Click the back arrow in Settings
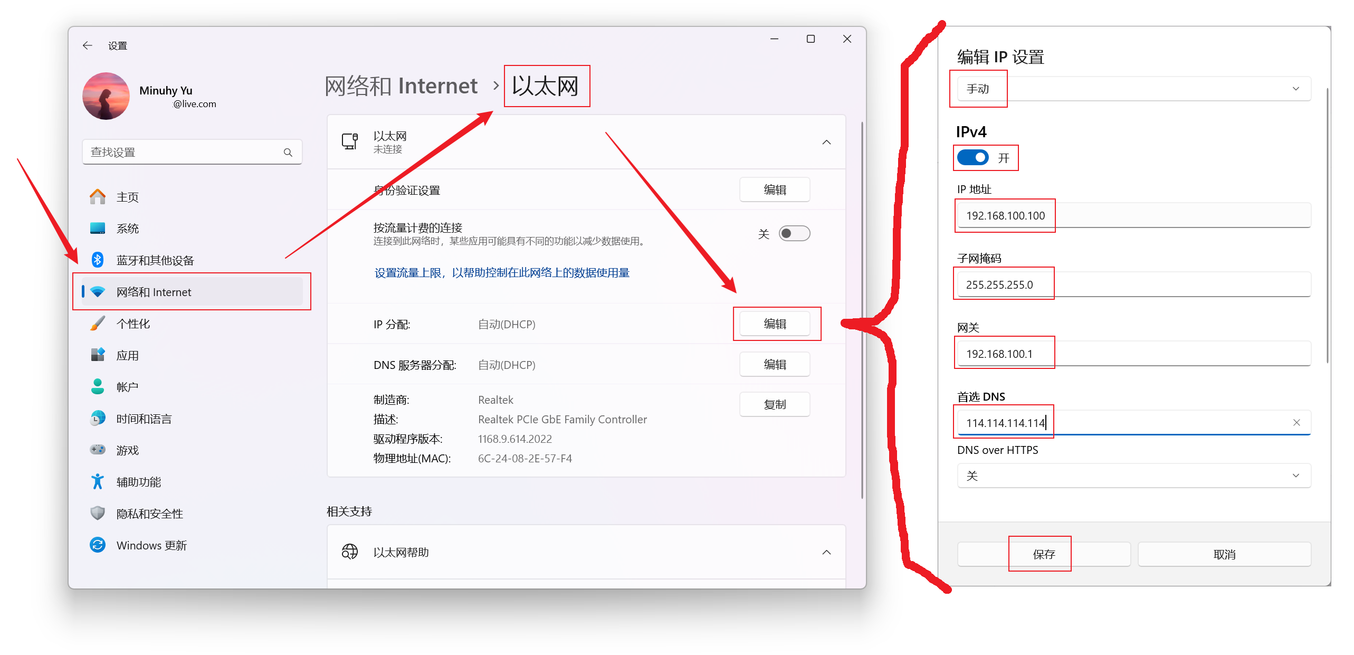This screenshot has height=655, width=1354. click(87, 45)
